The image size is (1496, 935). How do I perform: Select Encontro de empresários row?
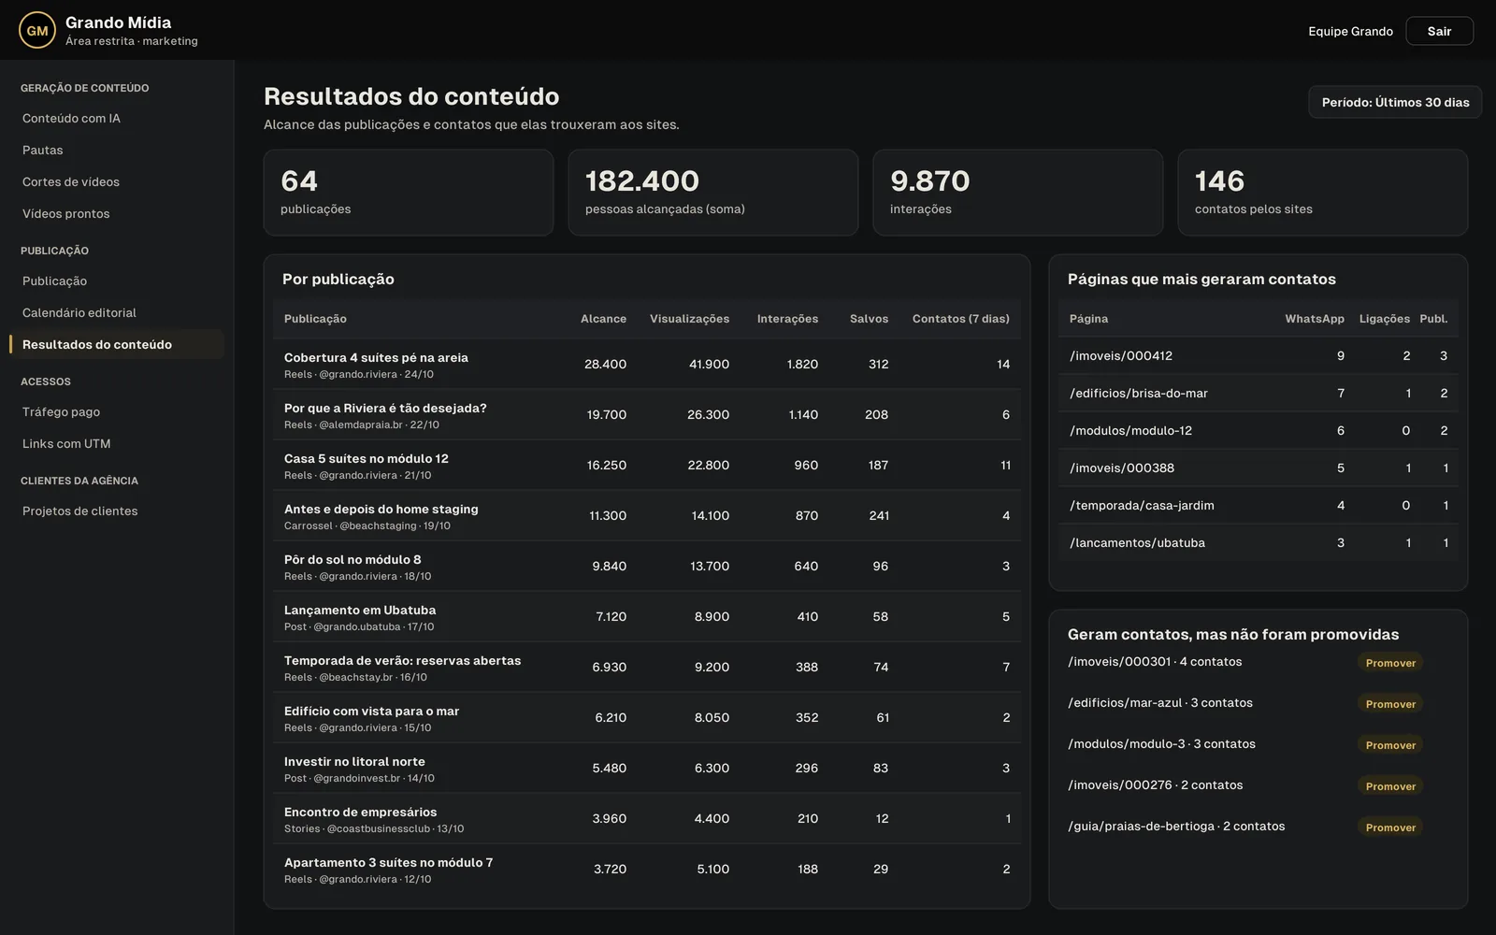coord(647,818)
